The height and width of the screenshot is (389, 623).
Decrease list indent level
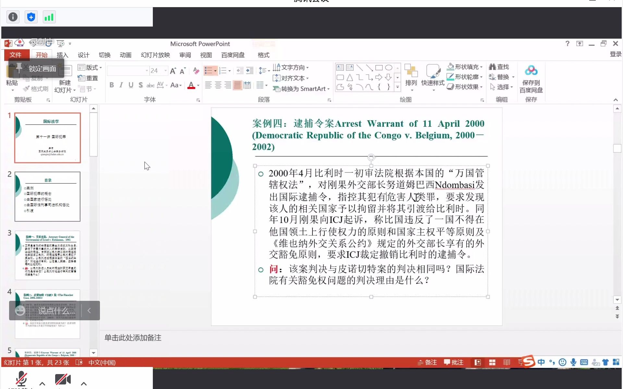[240, 71]
